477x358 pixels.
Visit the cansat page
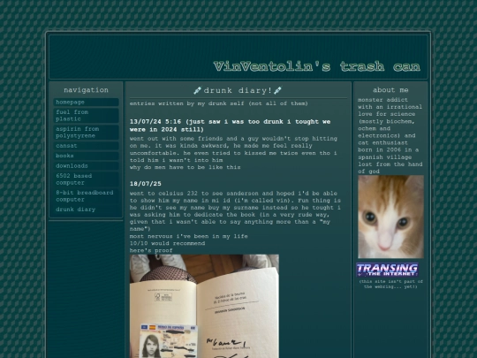pyautogui.click(x=86, y=146)
